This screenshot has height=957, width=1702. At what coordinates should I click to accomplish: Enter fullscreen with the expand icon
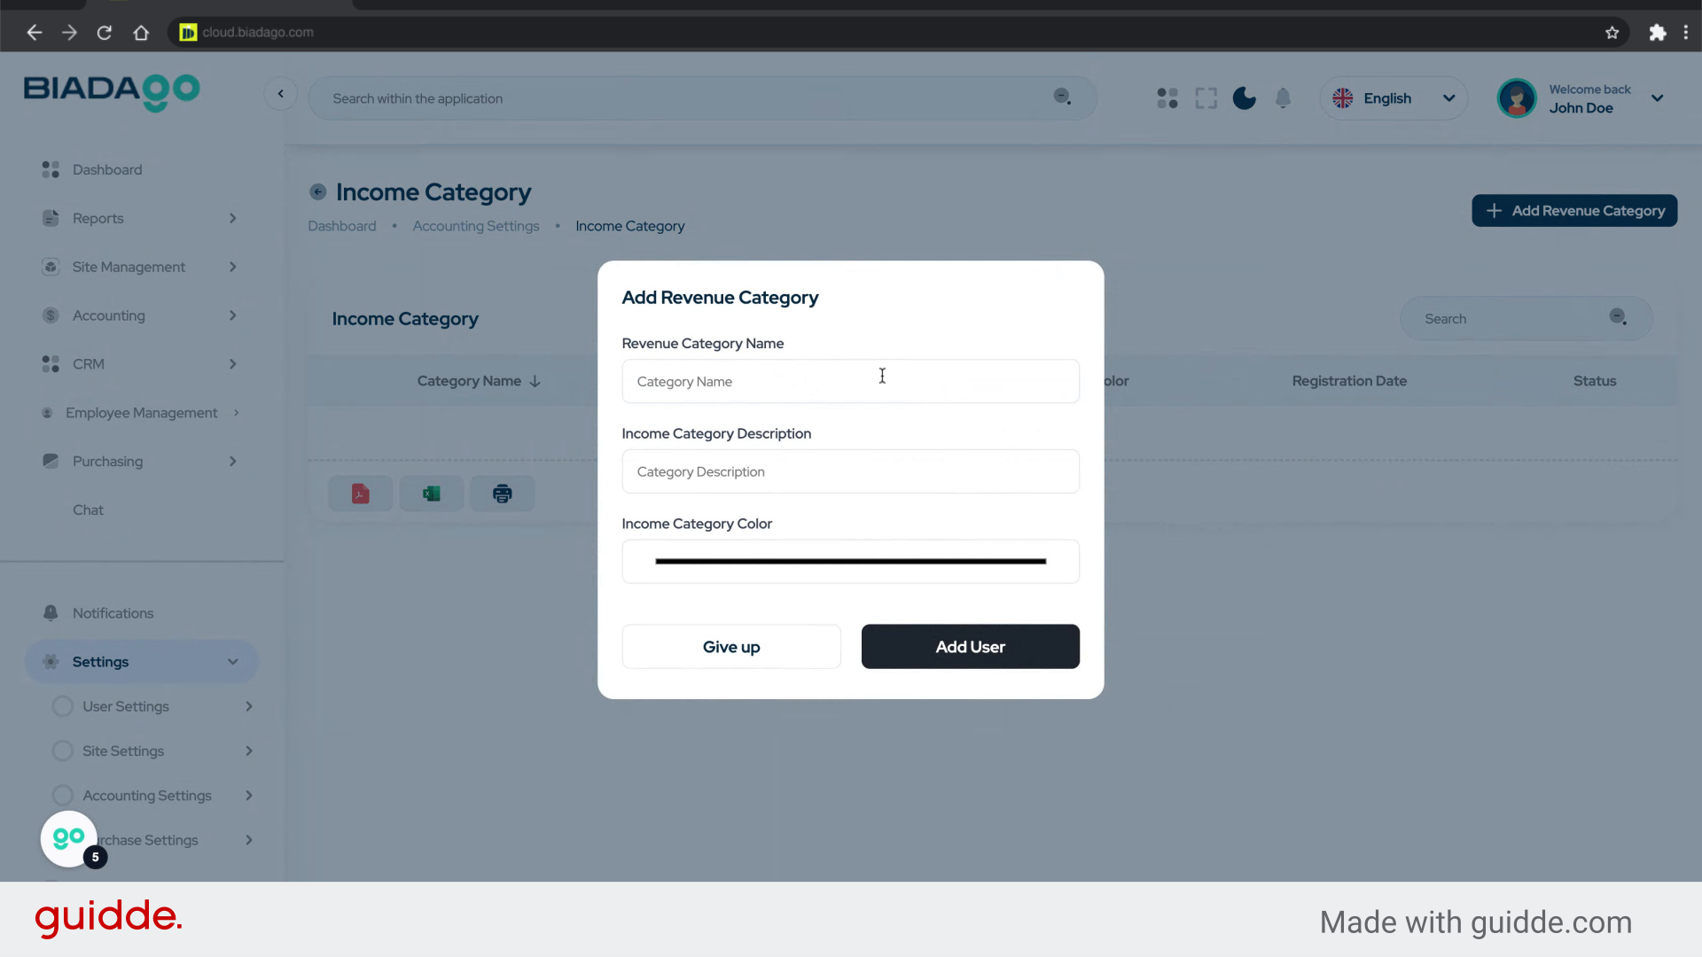click(x=1206, y=98)
